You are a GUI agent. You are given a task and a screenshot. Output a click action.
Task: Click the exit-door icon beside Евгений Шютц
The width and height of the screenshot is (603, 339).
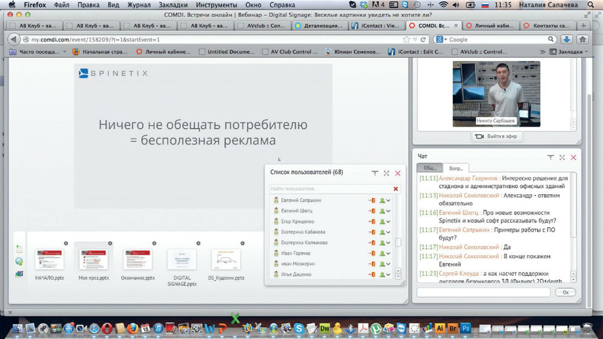click(372, 211)
